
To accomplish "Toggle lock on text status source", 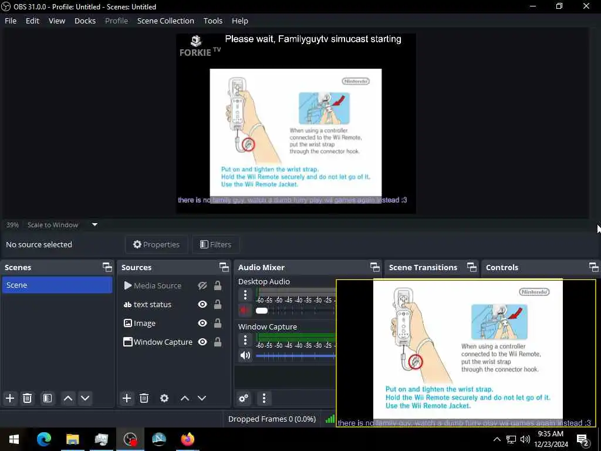I will click(x=218, y=305).
